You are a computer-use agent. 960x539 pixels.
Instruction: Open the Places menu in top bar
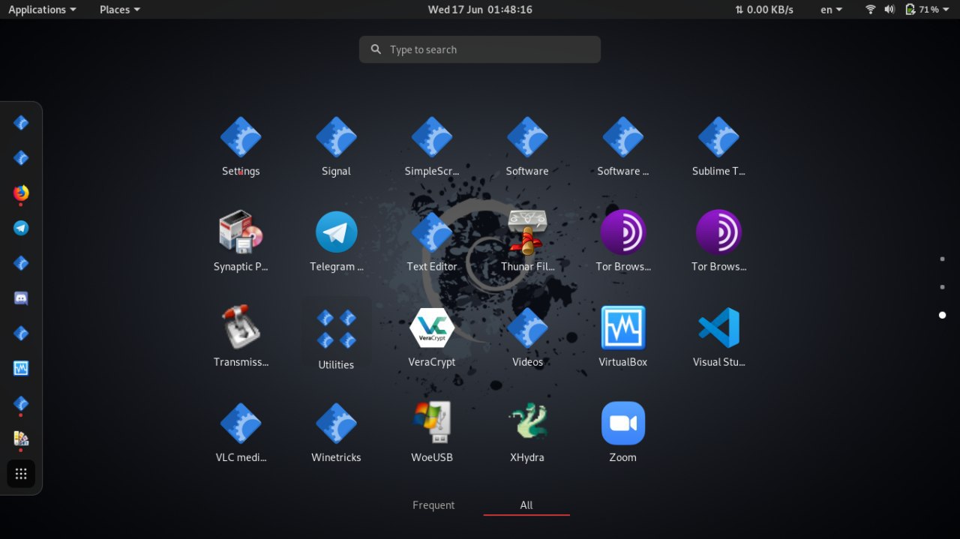pos(120,9)
